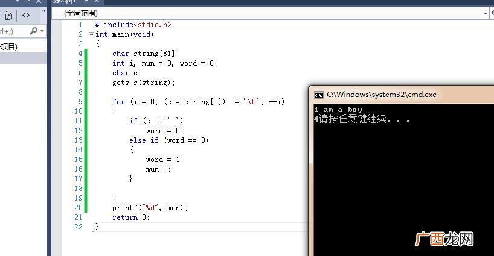Click the C:\Windows\system32\cmd.exe title bar
Screen dimensions: 494x256
point(382,94)
